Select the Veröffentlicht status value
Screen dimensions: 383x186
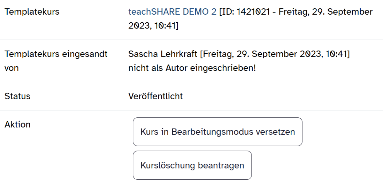pyautogui.click(x=155, y=96)
